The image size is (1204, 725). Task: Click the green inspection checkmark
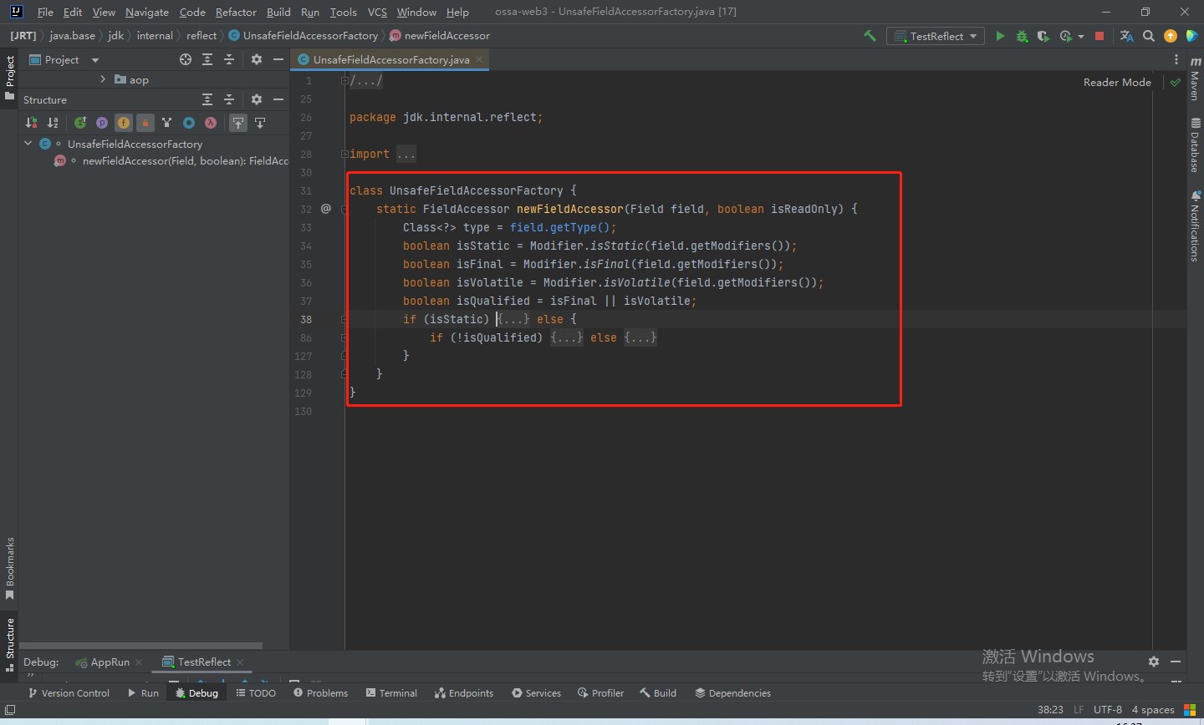pos(1176,82)
